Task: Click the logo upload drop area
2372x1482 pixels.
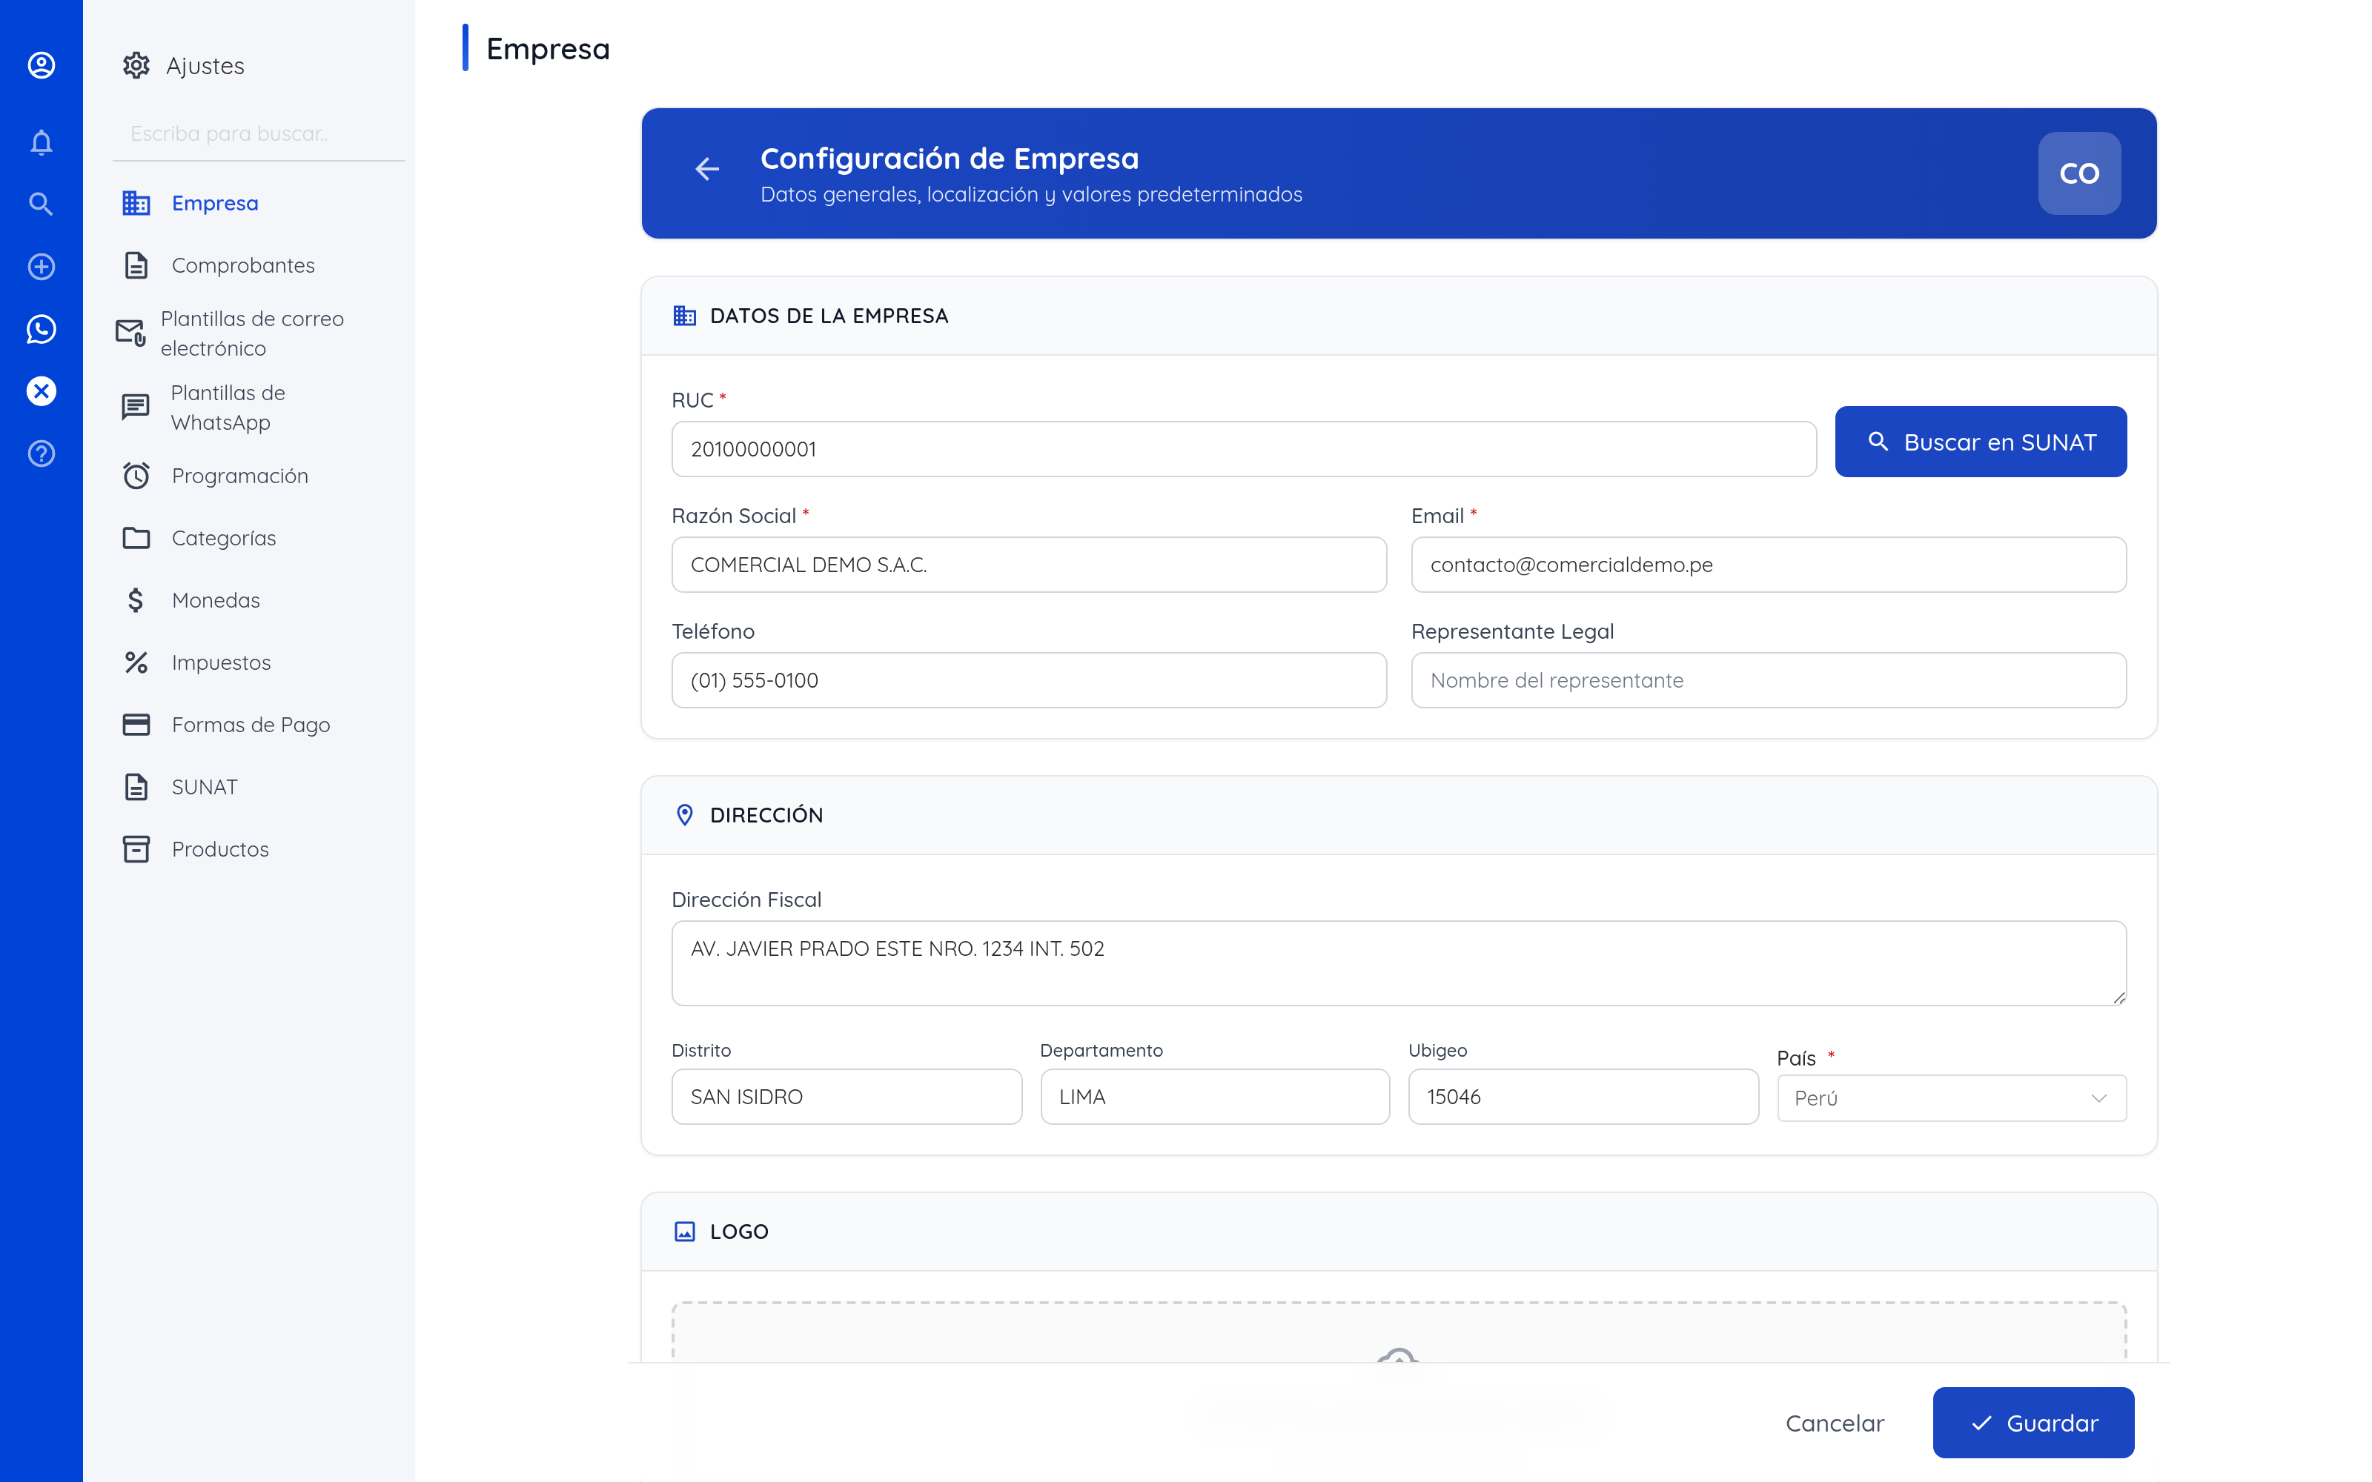Action: 1399,1331
